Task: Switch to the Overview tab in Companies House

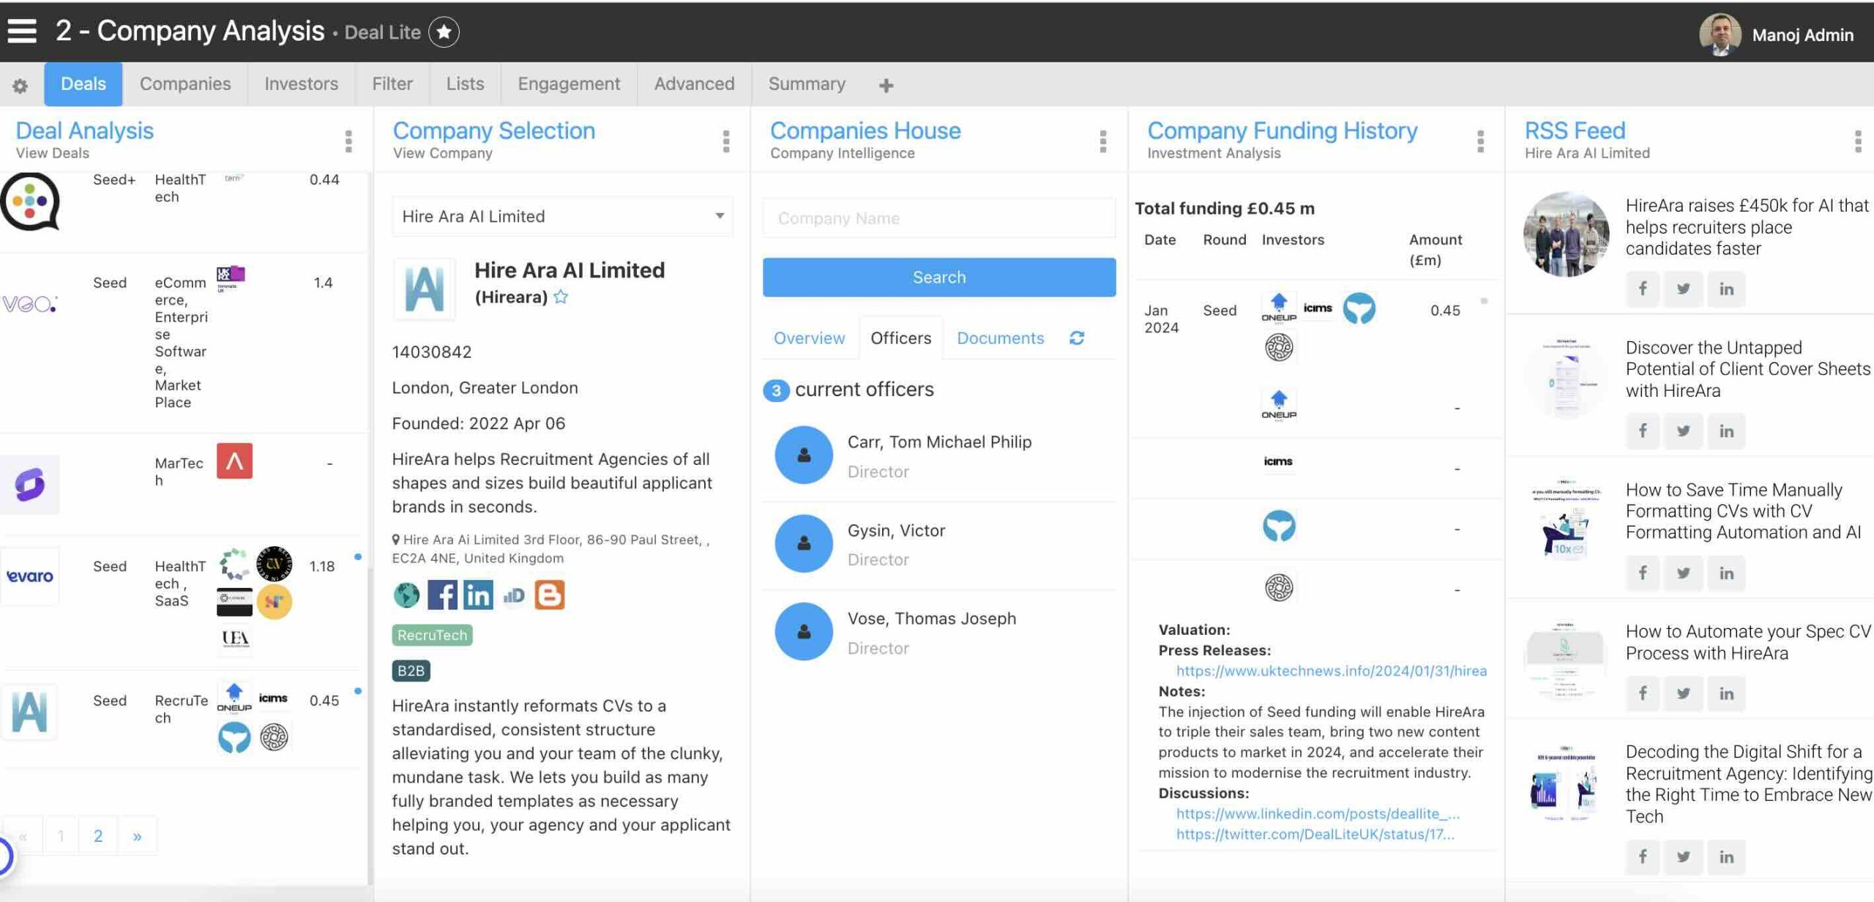Action: (809, 338)
